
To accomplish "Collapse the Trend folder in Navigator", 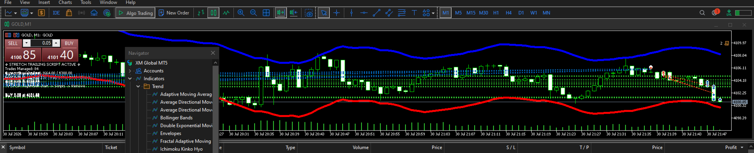I will tap(138, 86).
